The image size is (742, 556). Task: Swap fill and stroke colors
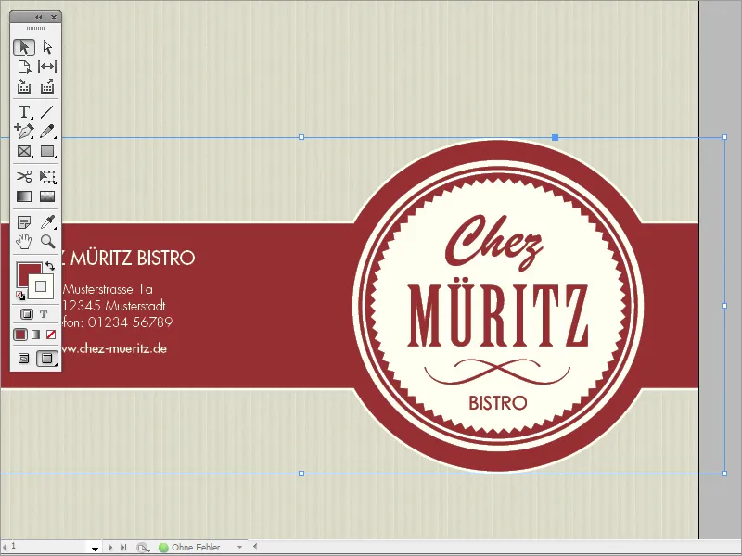52,266
